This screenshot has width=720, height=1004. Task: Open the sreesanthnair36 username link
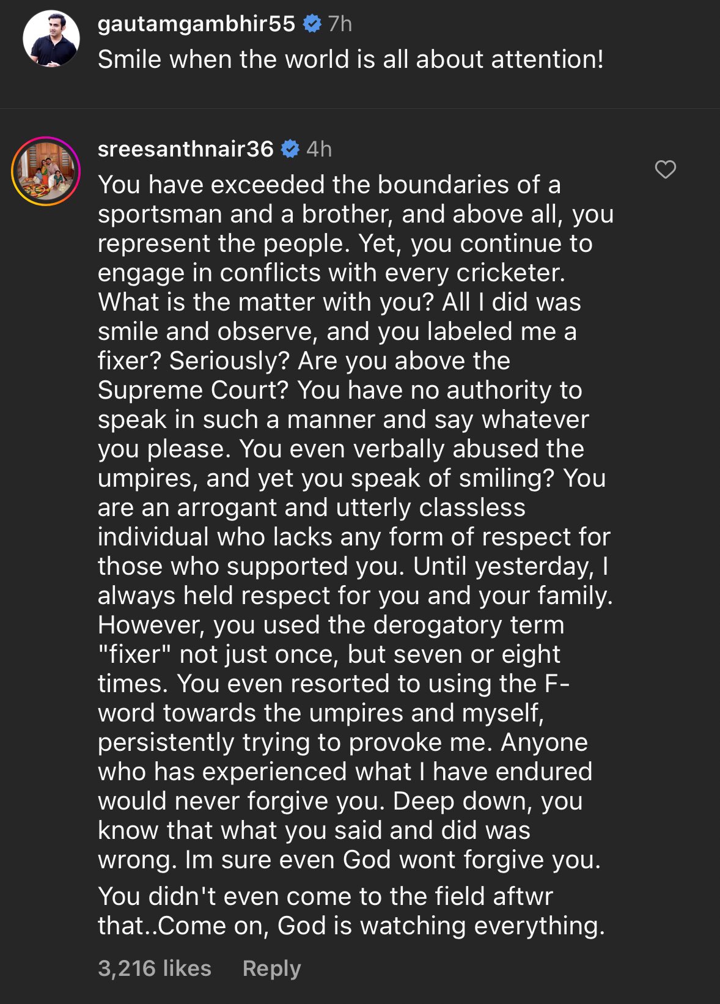[x=185, y=149]
